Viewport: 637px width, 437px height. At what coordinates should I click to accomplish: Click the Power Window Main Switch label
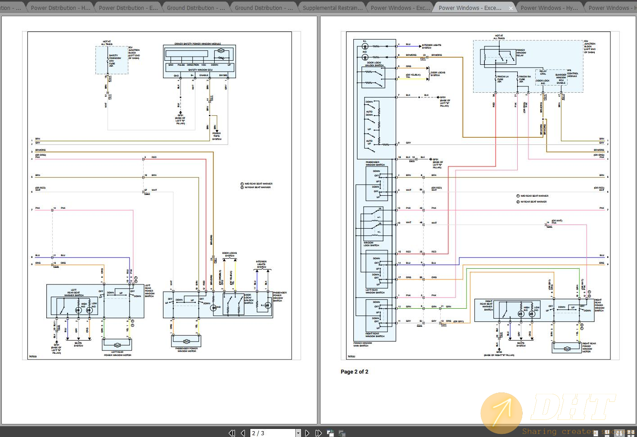363,344
